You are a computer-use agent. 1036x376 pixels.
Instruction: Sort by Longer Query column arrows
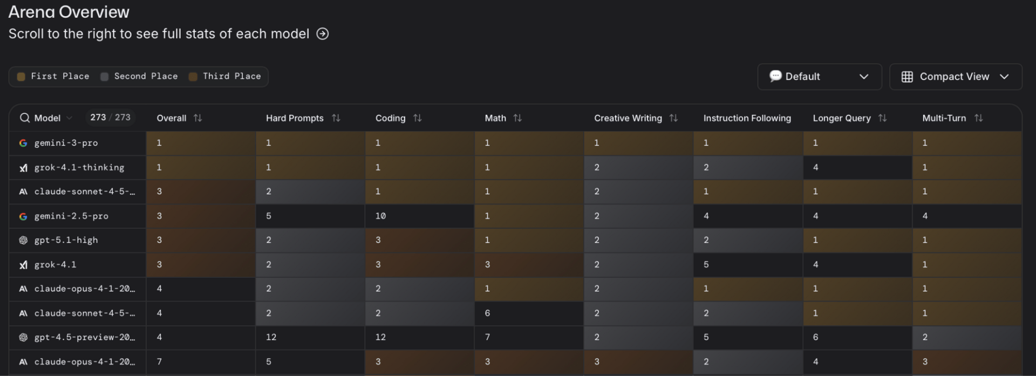click(883, 118)
